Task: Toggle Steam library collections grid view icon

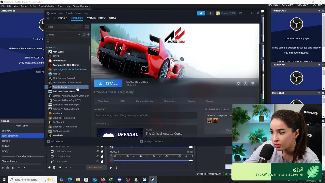Action: [87, 27]
